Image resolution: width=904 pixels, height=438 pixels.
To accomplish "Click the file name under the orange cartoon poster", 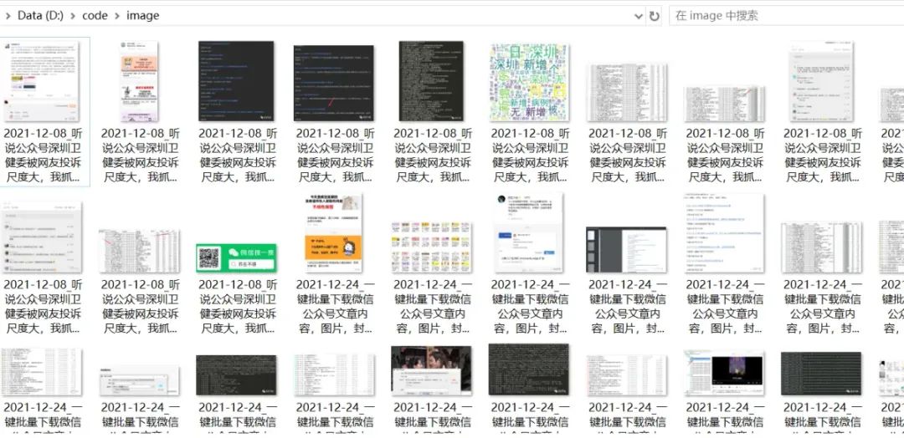I will pyautogui.click(x=334, y=306).
